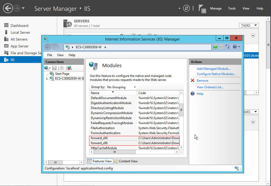Select All Servers in the sidebar
Image resolution: width=271 pixels, height=186 pixels.
point(19,39)
